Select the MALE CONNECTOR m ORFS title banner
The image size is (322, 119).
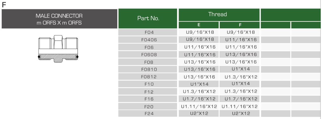pyautogui.click(x=60, y=19)
